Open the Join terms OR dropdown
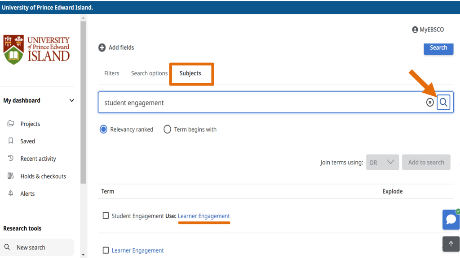The width and height of the screenshot is (460, 258). [382, 162]
